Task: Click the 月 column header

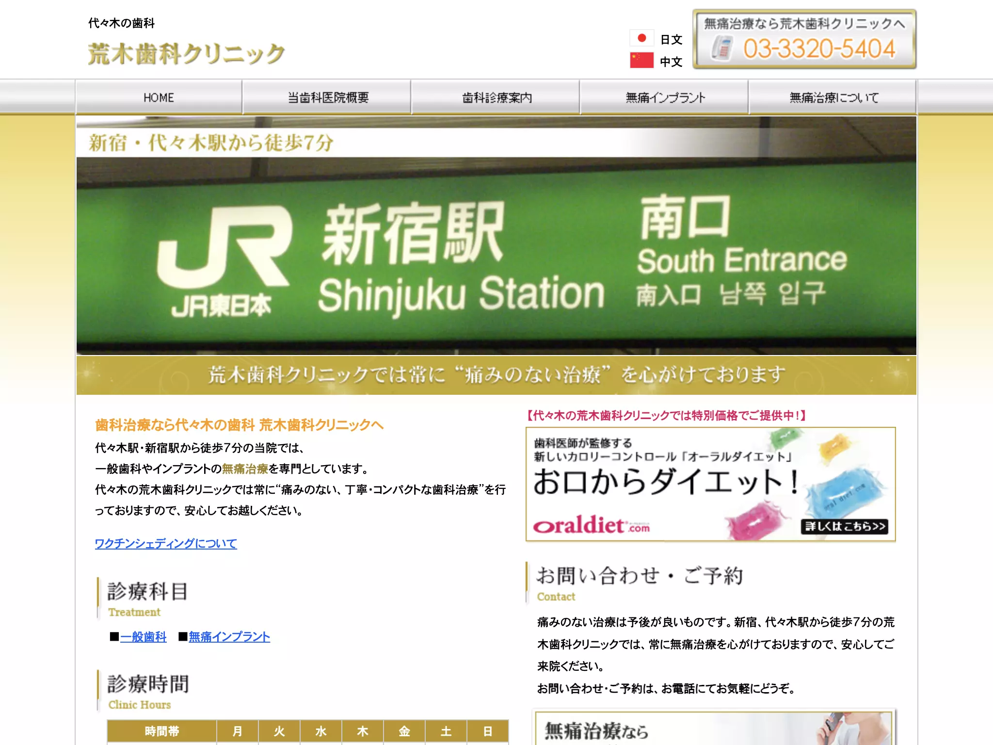Action: [238, 731]
